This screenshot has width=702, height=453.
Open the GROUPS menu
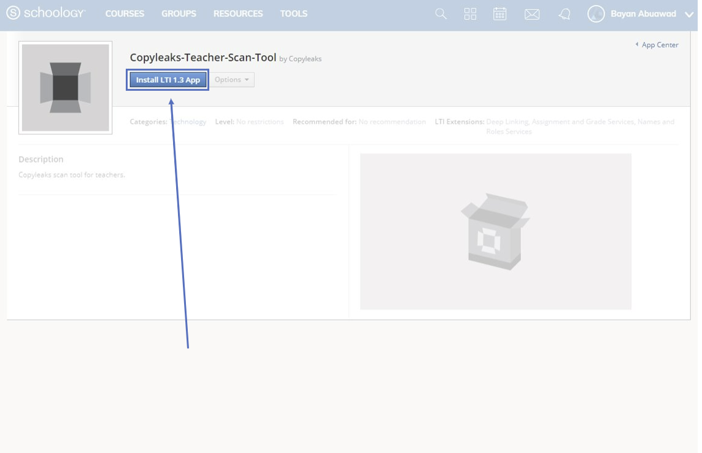(179, 14)
